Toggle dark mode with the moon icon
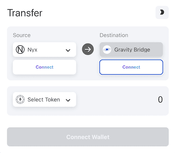The image size is (175, 153). coord(162,12)
